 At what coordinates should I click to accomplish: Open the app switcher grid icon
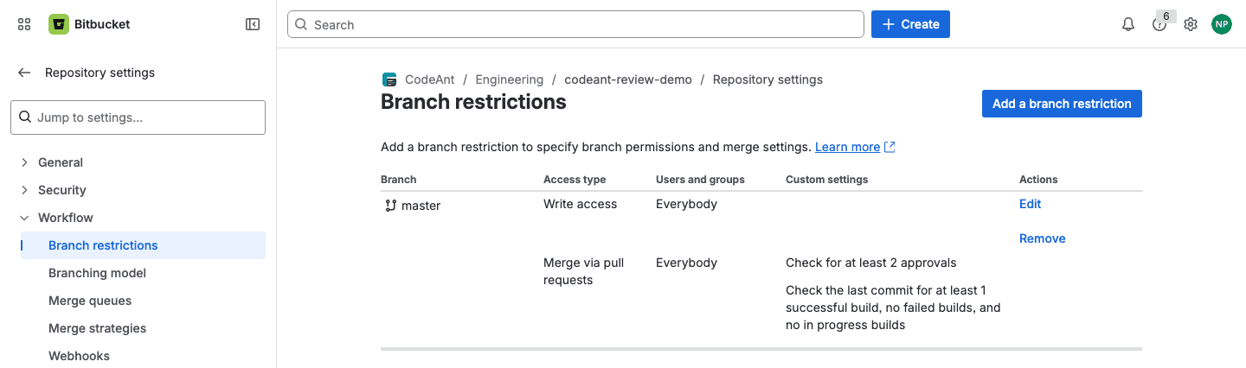24,24
